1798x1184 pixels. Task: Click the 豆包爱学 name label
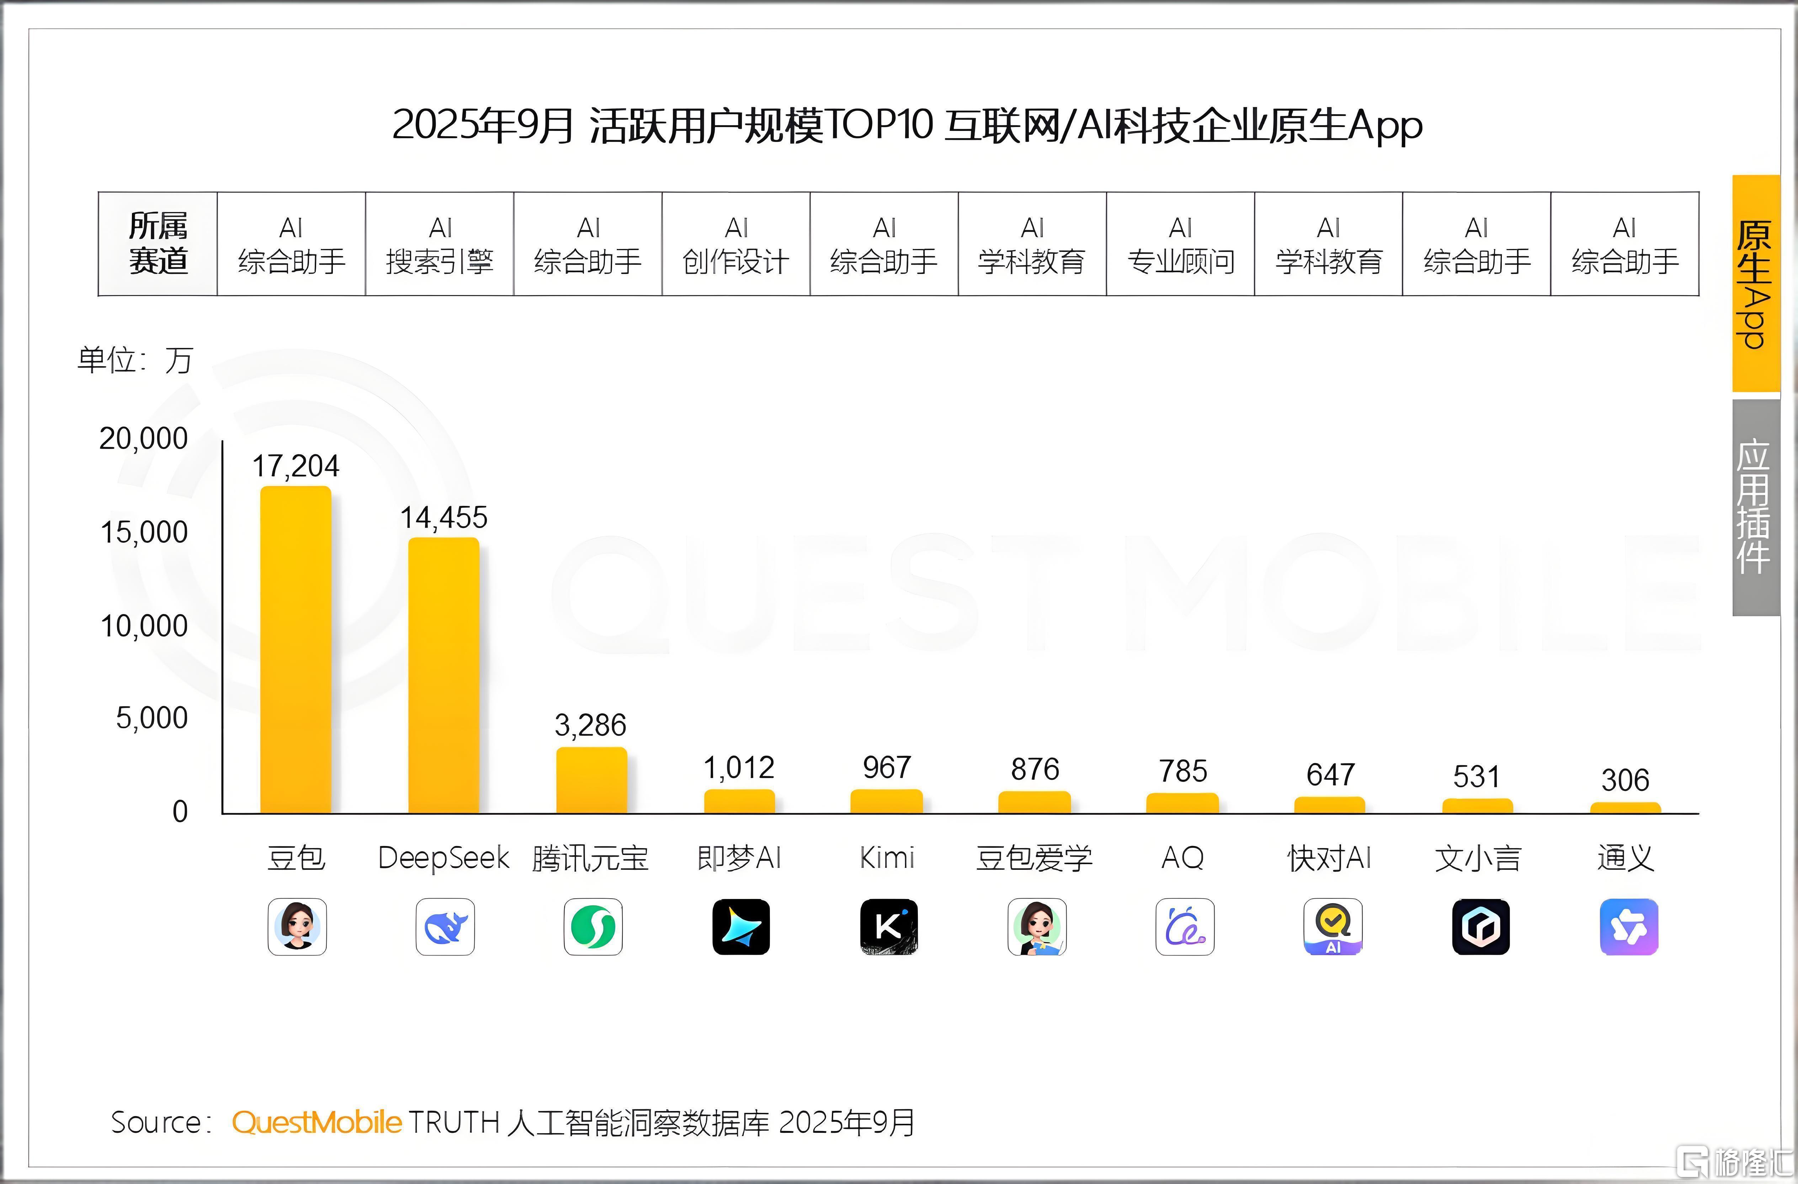(1035, 858)
